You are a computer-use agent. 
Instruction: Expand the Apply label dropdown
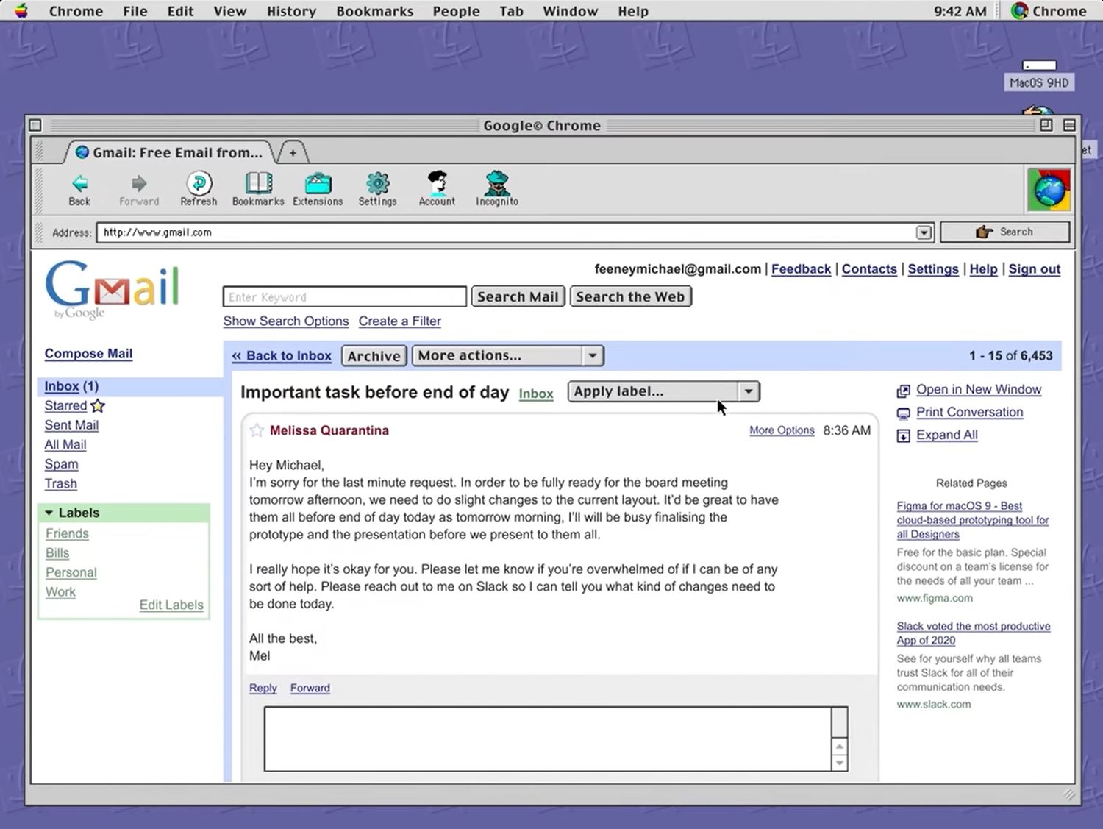748,391
